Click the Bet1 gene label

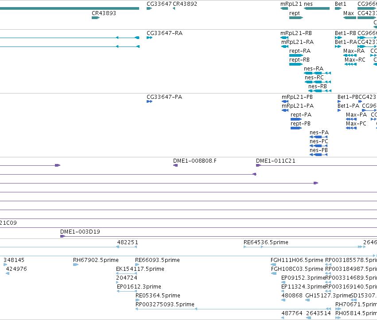pyautogui.click(x=341, y=4)
